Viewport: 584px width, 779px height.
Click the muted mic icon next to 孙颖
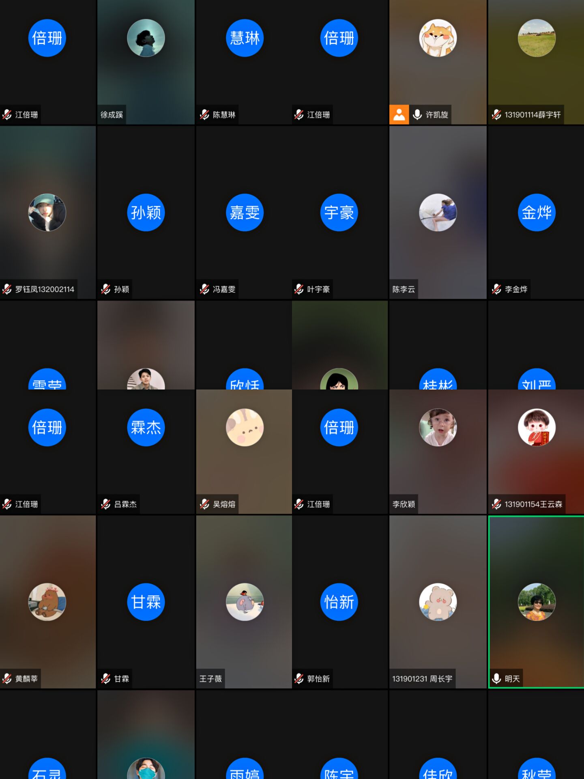coord(105,289)
